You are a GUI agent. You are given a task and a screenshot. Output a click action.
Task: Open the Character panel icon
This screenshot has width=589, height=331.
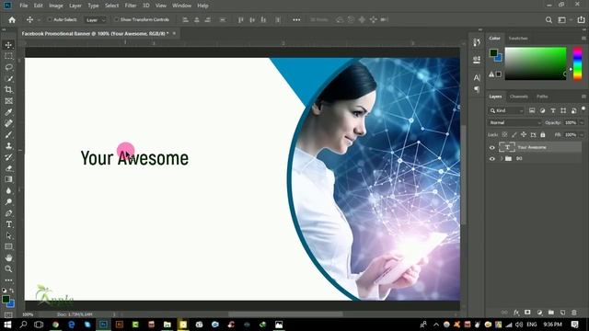point(477,77)
